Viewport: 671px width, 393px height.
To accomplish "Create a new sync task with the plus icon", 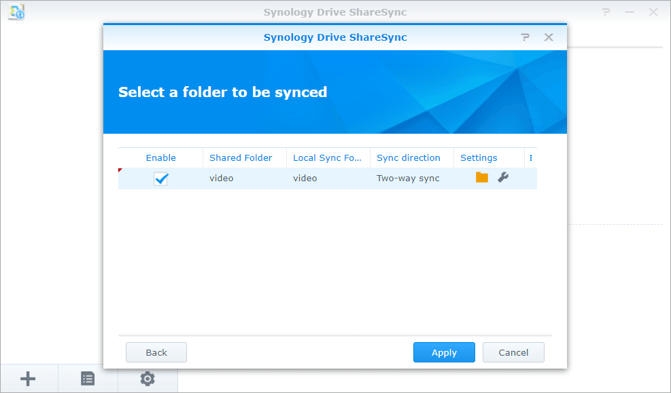I will [28, 378].
